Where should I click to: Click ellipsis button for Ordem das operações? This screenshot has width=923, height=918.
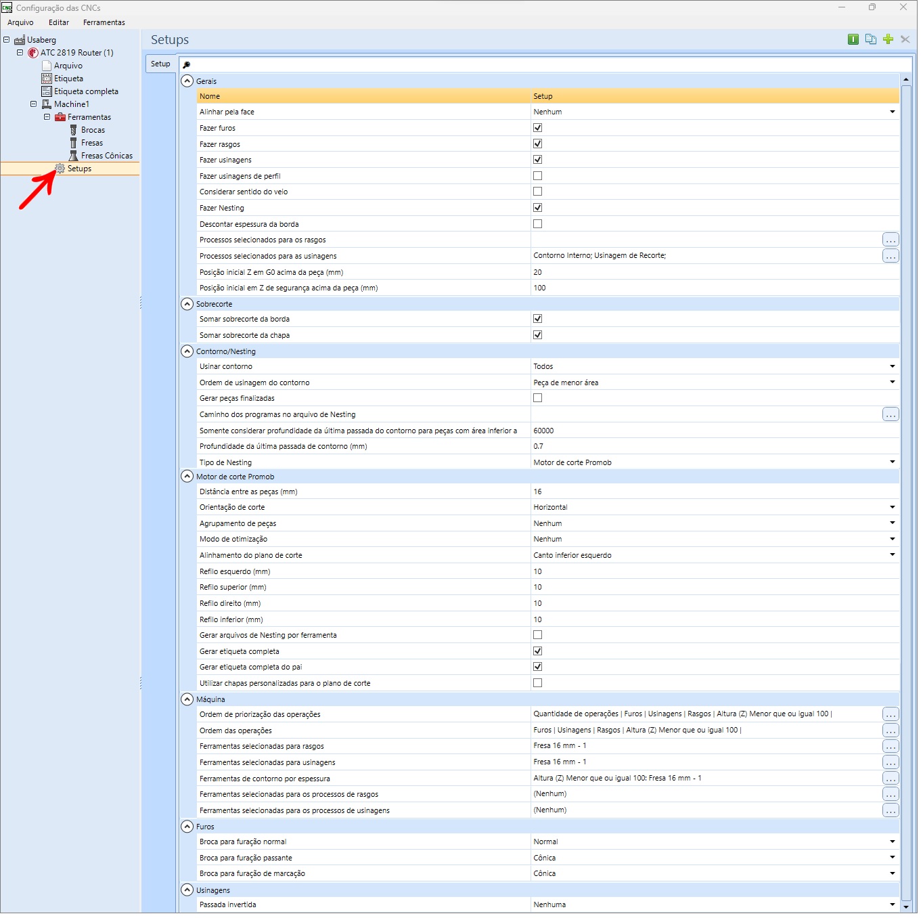(891, 730)
